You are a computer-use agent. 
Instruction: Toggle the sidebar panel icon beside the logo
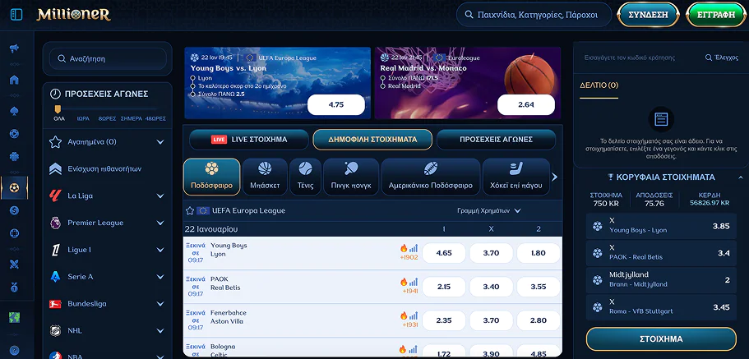pyautogui.click(x=18, y=15)
